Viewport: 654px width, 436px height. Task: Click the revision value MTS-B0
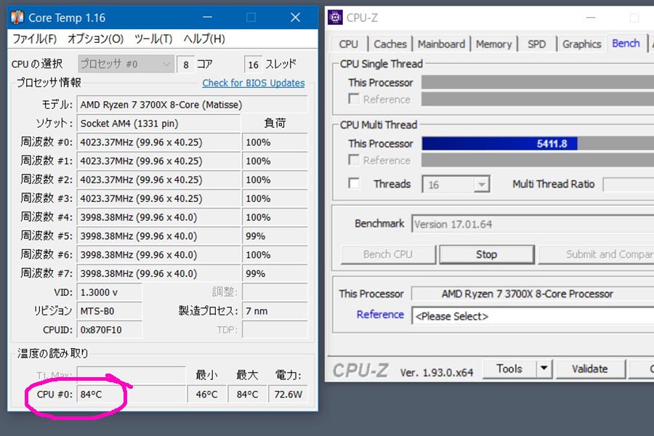[x=109, y=311]
